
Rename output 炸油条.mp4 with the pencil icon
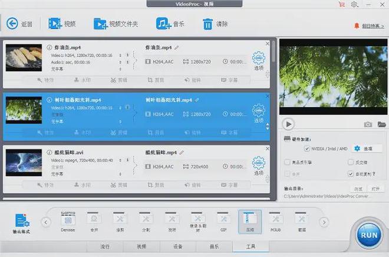click(176, 47)
